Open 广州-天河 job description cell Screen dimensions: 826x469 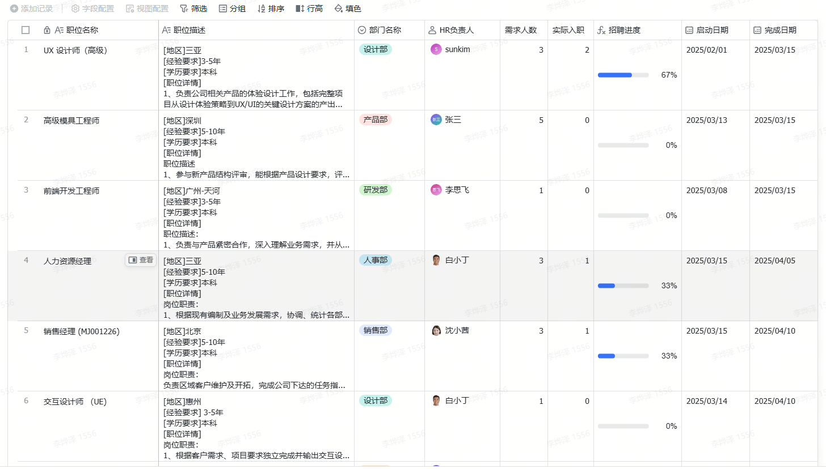(x=256, y=216)
